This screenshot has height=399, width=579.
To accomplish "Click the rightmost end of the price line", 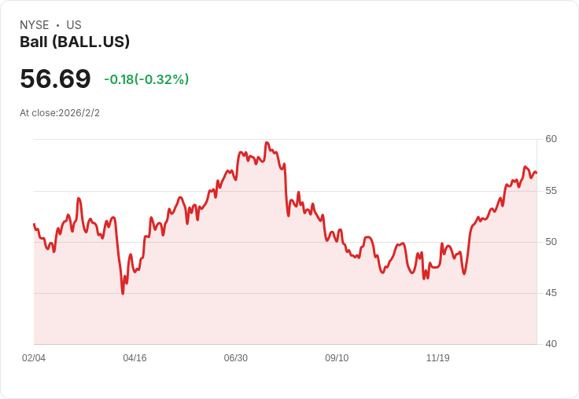I will (536, 173).
